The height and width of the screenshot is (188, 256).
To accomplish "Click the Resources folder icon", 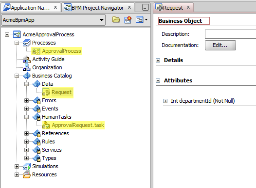I will coord(26,174).
